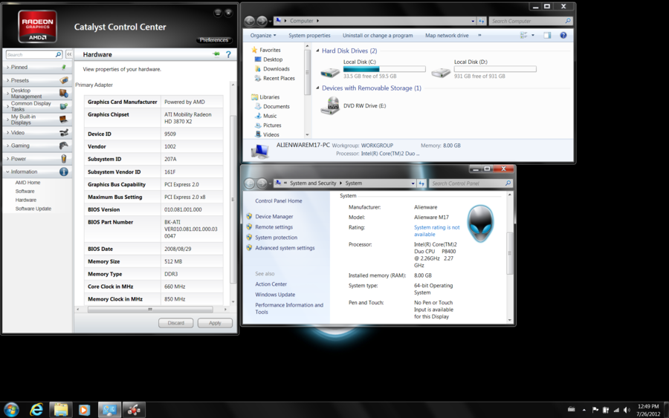Click Explorer help icon in Computer window
Viewport: 669px width, 418px height.
(x=563, y=36)
